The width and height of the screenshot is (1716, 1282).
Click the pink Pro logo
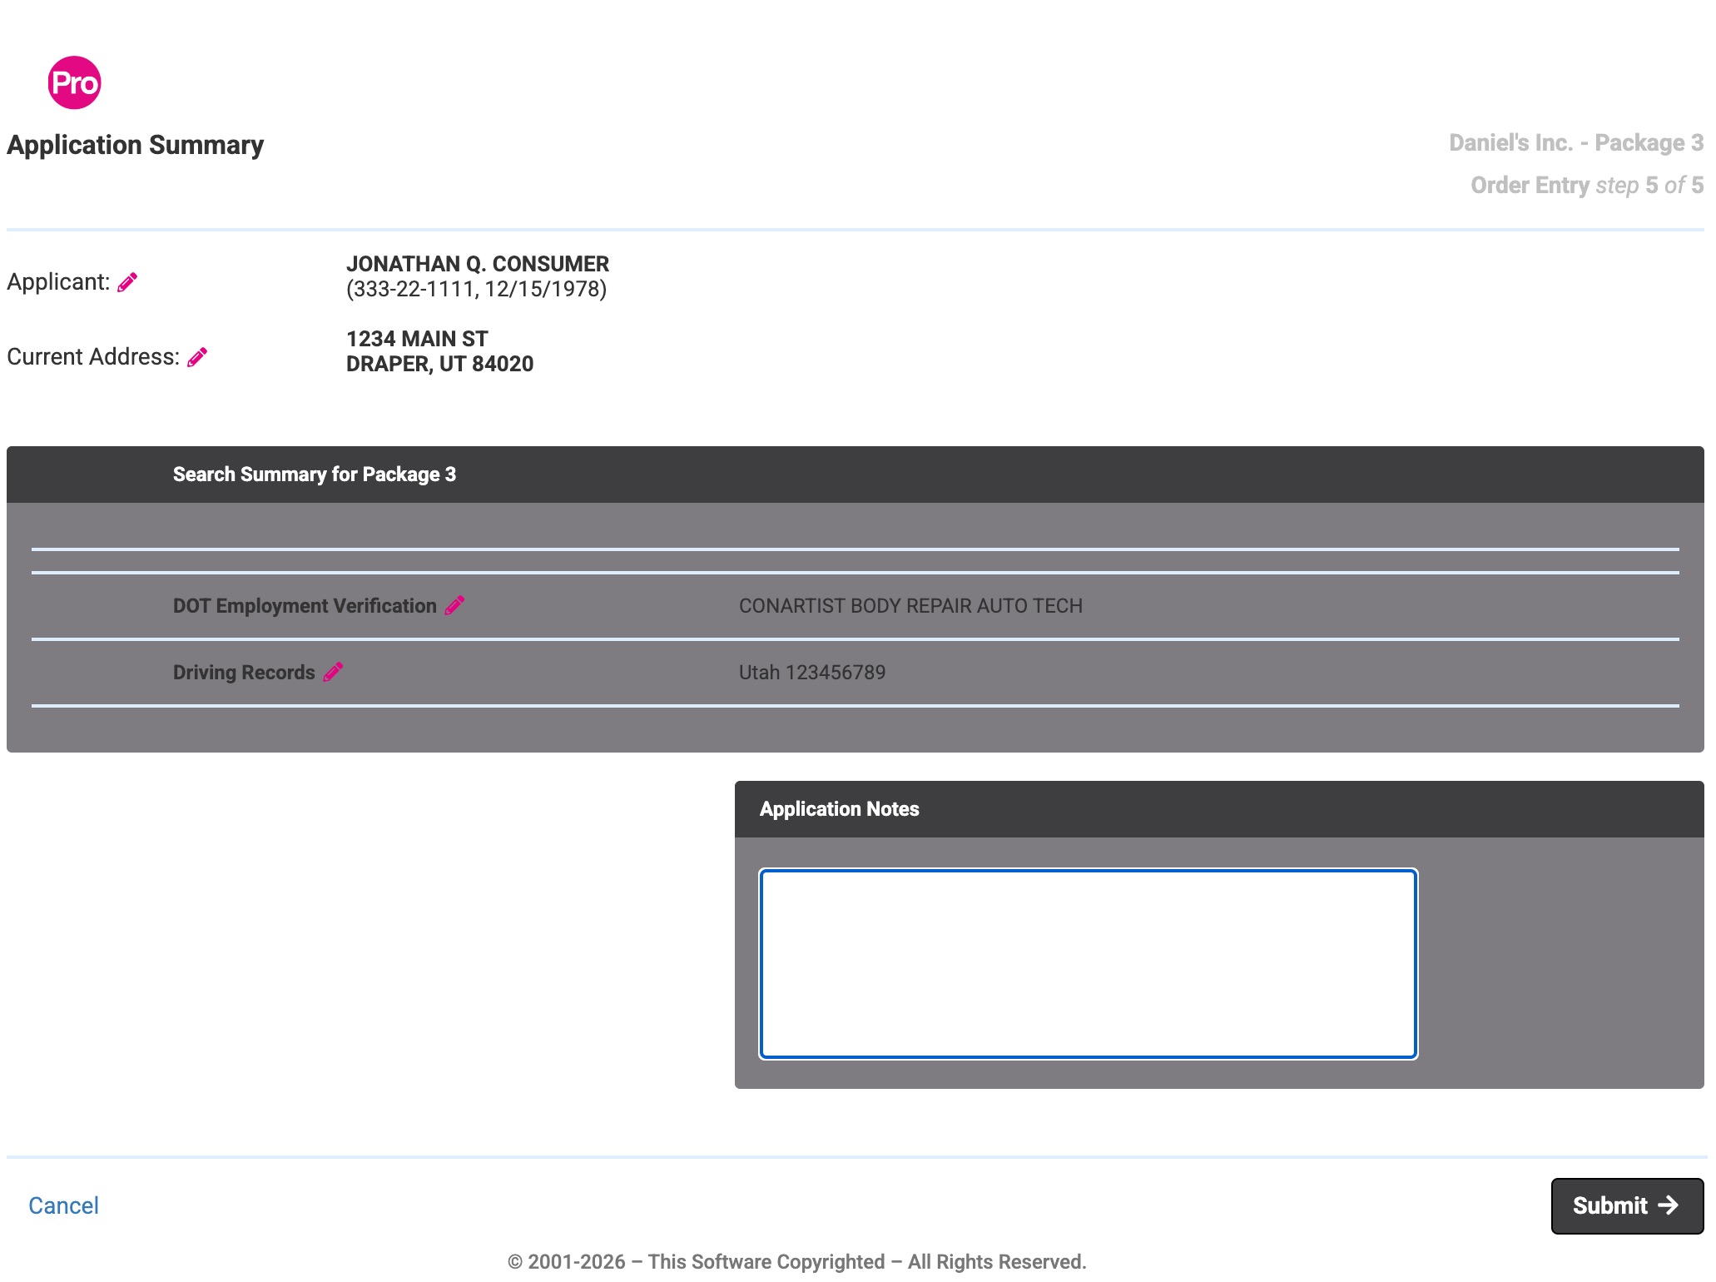[74, 82]
